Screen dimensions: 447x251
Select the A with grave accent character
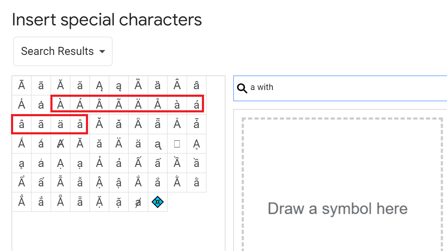pos(60,104)
